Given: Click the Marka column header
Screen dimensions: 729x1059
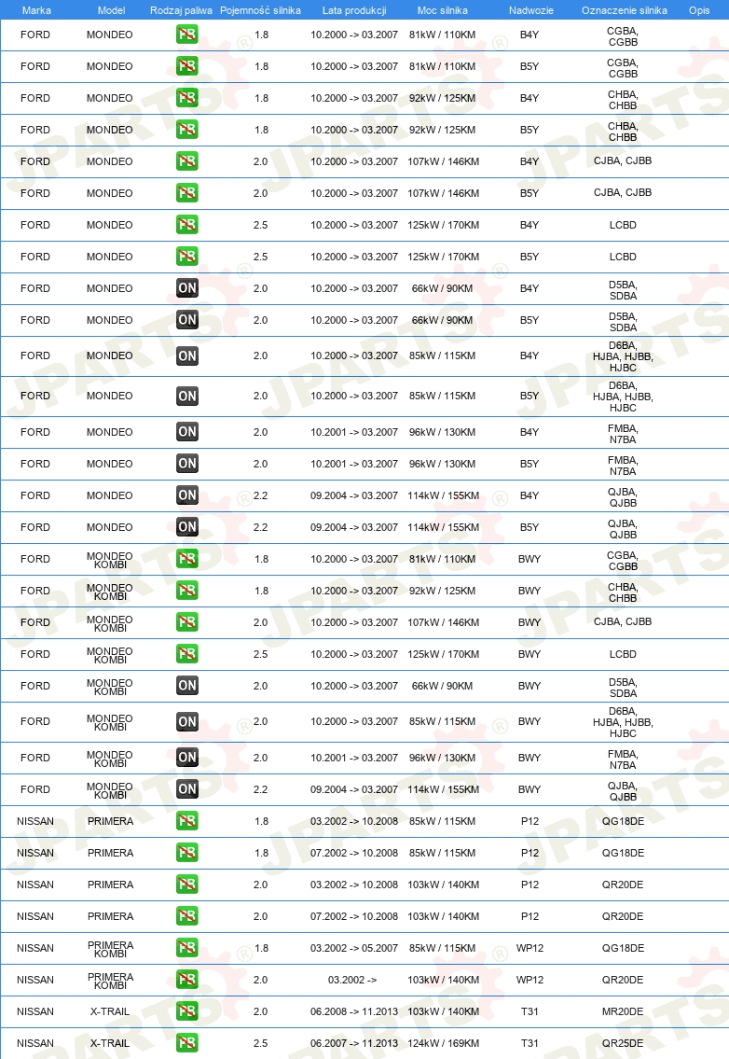Looking at the screenshot, I should tap(36, 10).
